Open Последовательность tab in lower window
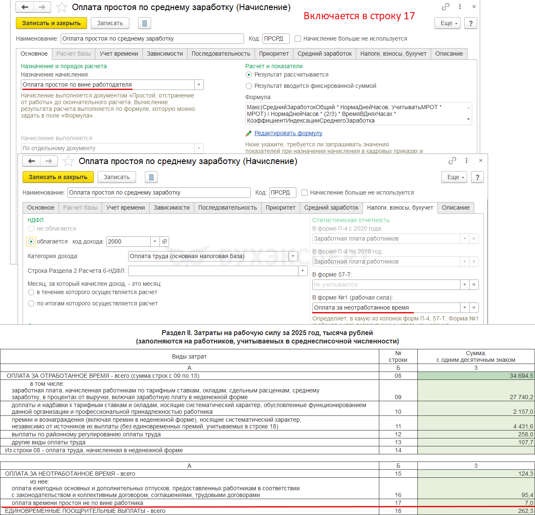 coord(228,208)
